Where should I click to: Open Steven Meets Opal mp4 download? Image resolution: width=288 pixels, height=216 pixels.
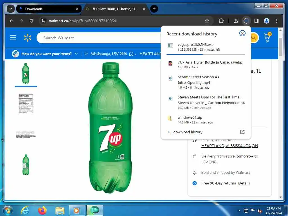[x=206, y=102]
